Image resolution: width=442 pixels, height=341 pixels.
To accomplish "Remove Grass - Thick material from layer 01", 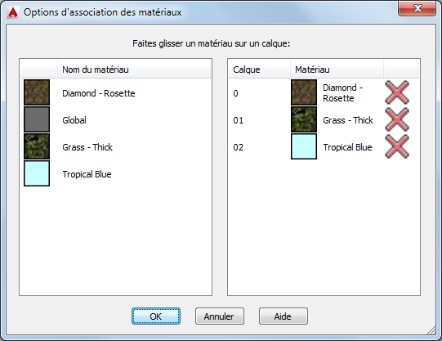I will (x=397, y=119).
